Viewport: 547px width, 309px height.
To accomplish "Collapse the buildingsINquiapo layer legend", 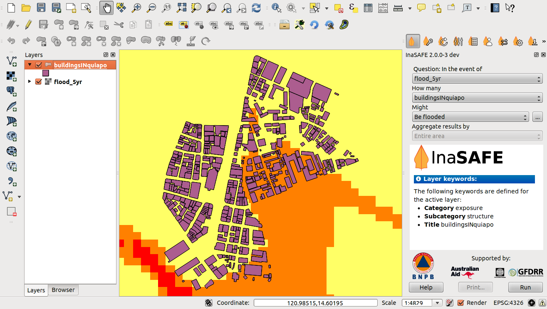I will pos(30,65).
